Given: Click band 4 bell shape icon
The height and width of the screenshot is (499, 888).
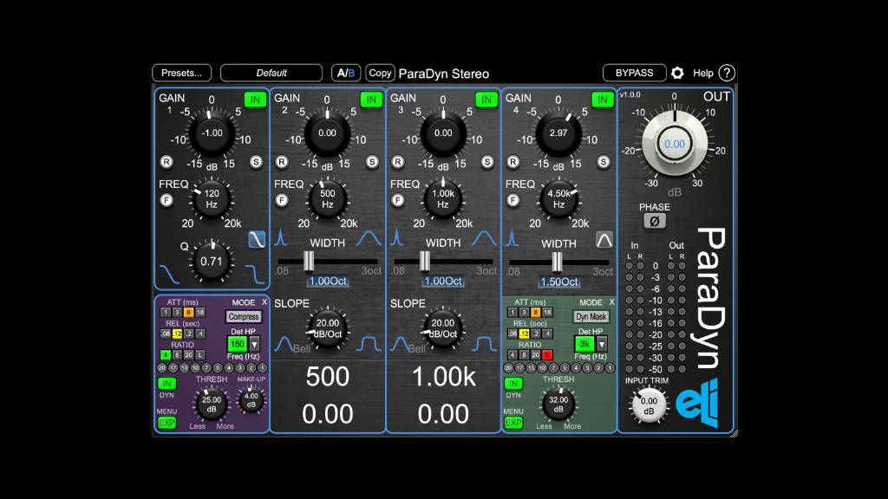Looking at the screenshot, I should [604, 240].
